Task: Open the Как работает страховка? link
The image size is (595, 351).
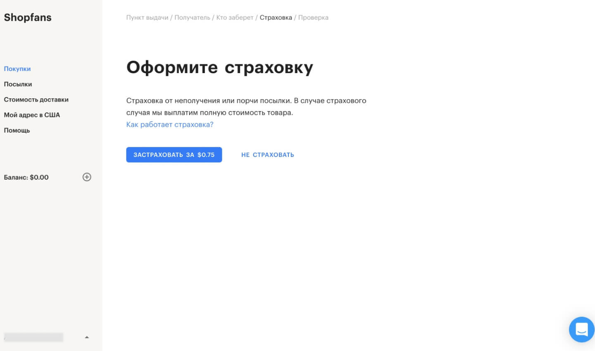Action: (x=169, y=125)
